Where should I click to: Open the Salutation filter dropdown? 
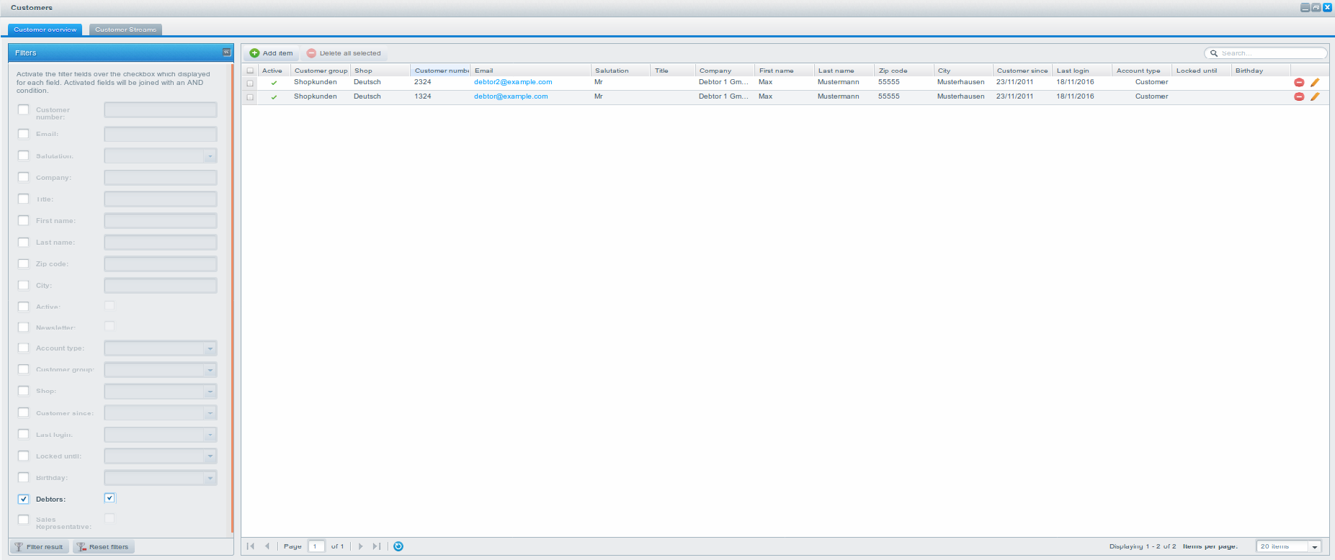click(x=210, y=156)
